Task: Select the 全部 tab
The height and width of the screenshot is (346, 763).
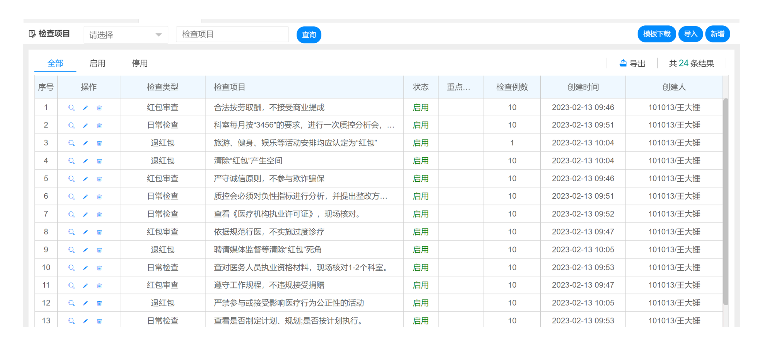Action: pyautogui.click(x=55, y=63)
